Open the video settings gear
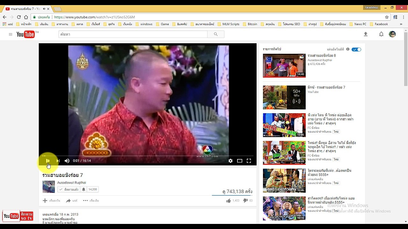408x229 pixels. (x=230, y=161)
